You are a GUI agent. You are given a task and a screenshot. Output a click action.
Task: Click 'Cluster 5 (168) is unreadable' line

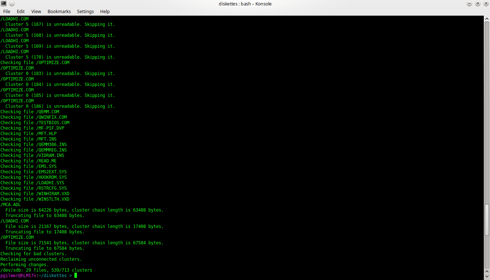coord(60,35)
